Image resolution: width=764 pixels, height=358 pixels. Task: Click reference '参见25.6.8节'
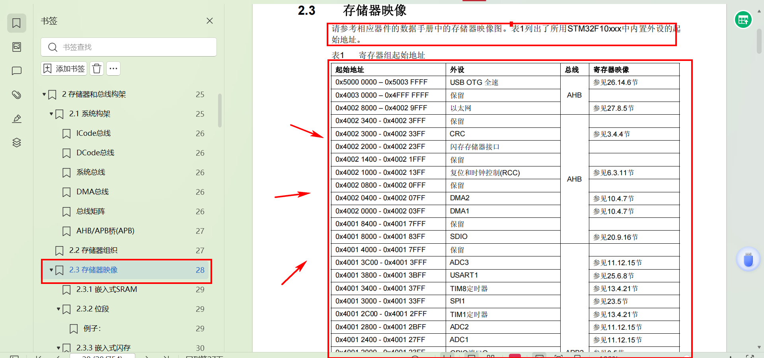point(613,276)
